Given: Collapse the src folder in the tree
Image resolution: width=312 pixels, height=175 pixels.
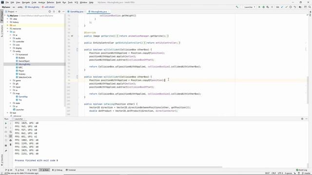Looking at the screenshot, I should [8, 32].
